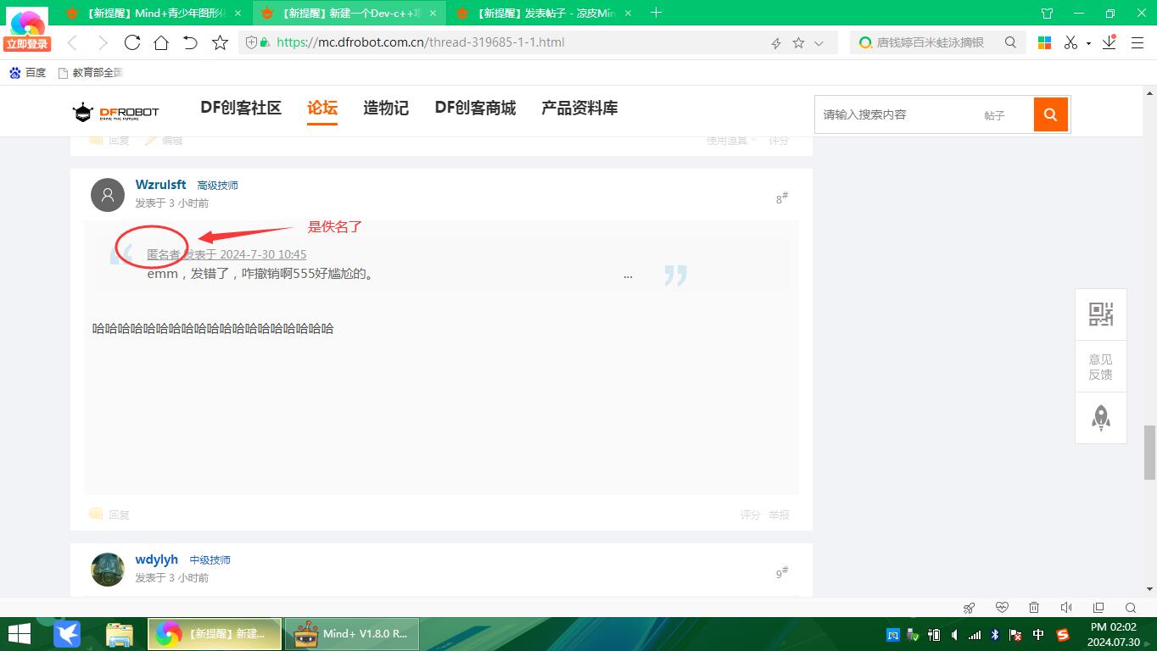Click the Wzrulsft user avatar
1157x651 pixels.
(108, 195)
